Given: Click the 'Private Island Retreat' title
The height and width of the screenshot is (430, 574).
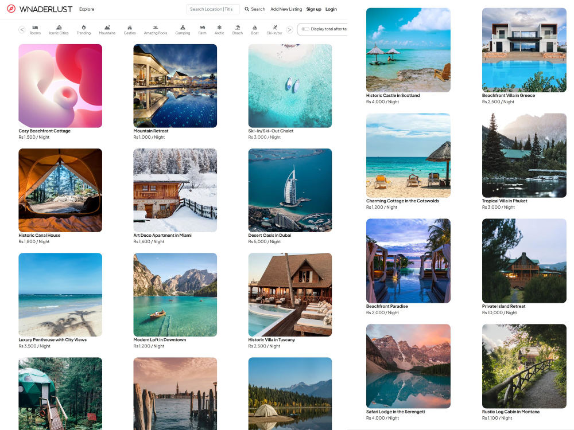Looking at the screenshot, I should pos(504,306).
